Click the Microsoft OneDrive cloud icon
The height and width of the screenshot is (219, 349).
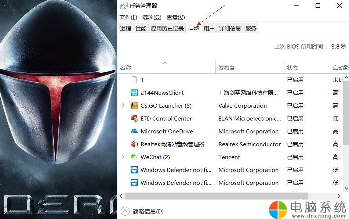134,131
